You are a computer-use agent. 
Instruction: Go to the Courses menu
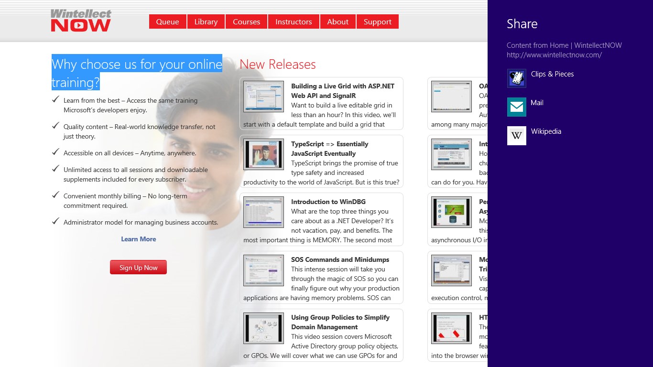click(247, 22)
